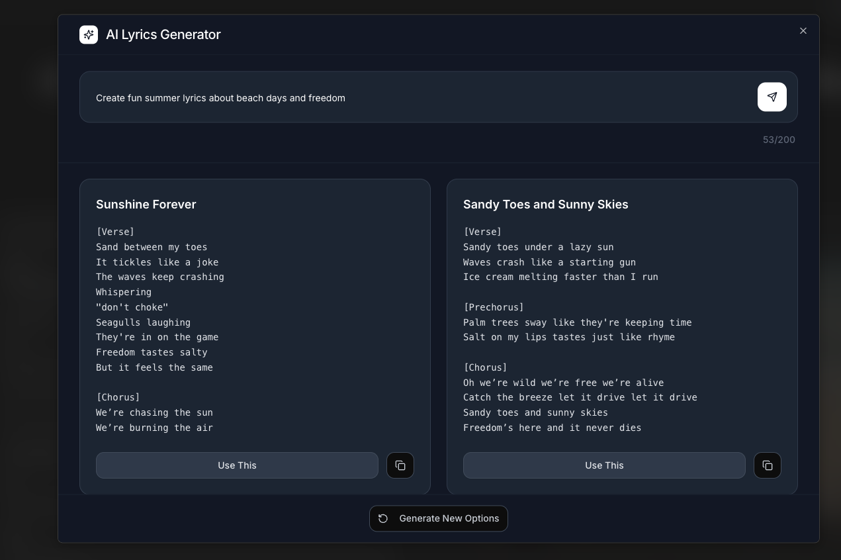
Task: Click the AI Lyrics Generator title
Action: (x=163, y=34)
